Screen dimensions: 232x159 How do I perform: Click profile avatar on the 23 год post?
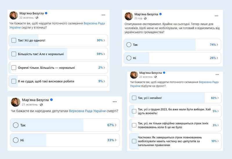tap(128, 16)
